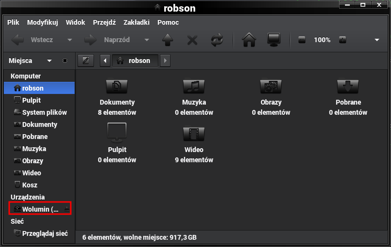Open the Pulpit desktop folder icon

pyautogui.click(x=117, y=133)
